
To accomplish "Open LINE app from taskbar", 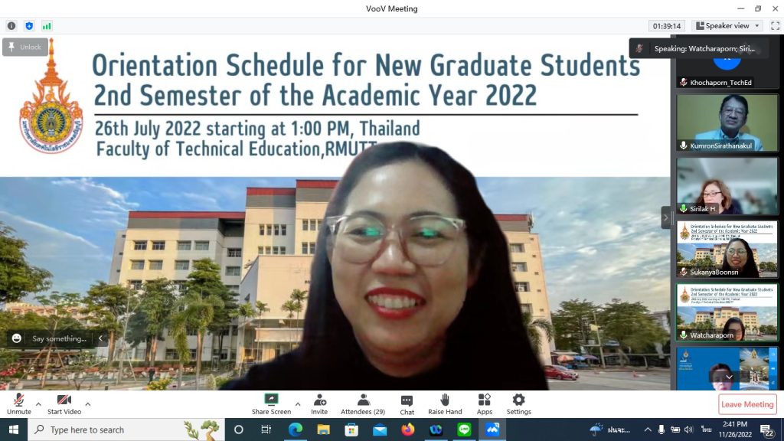I will 464,430.
